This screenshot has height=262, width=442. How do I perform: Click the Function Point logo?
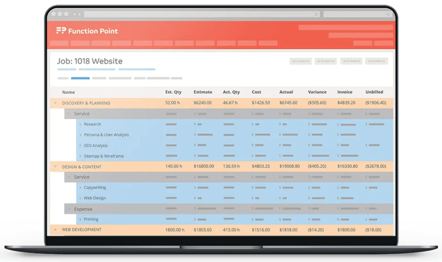click(87, 31)
